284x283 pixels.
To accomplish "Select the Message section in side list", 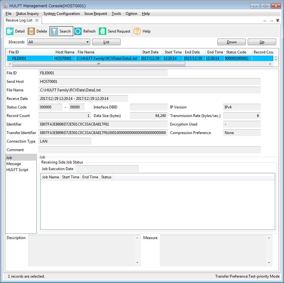I will tap(21, 164).
